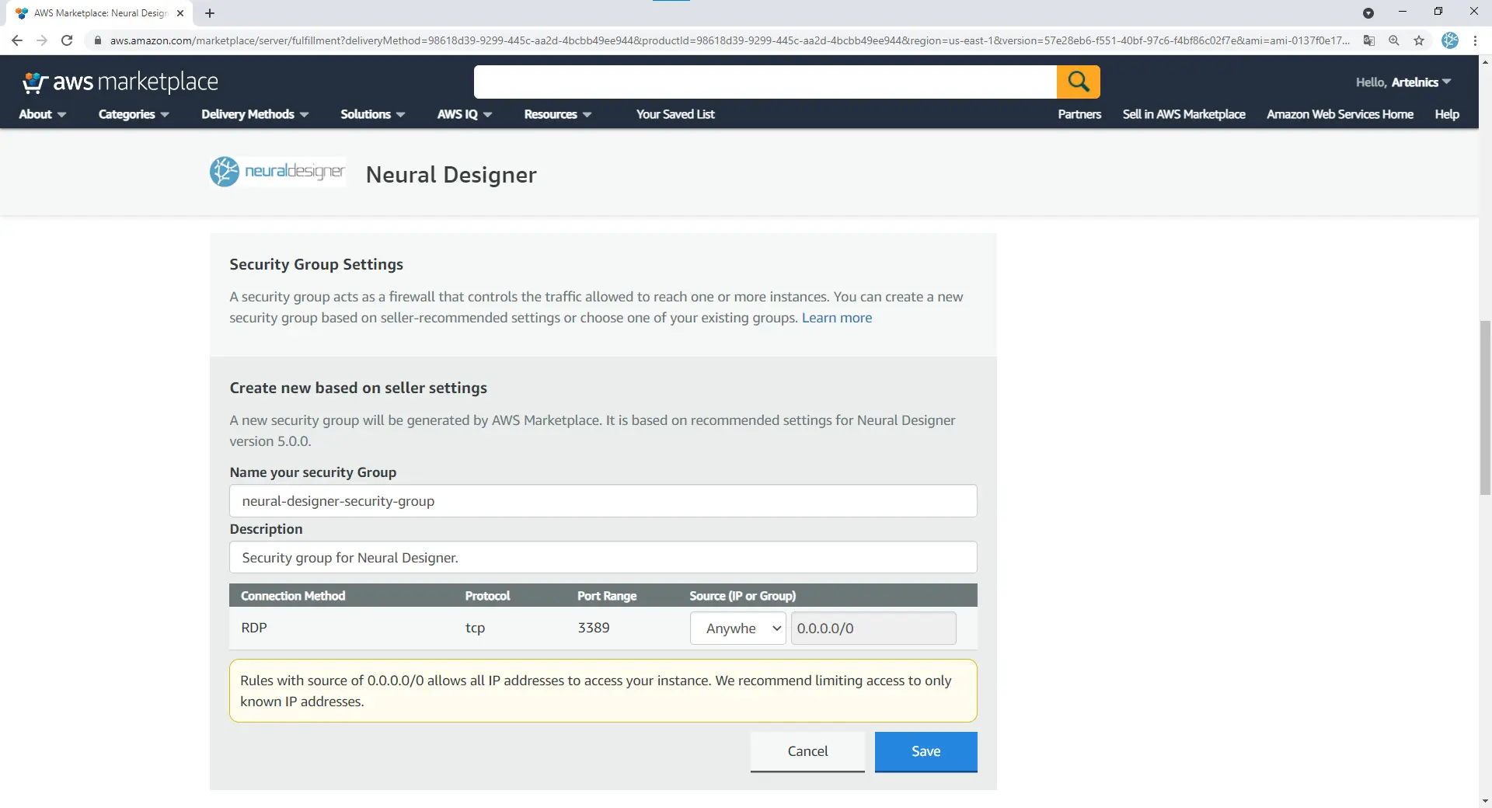Click the translate page icon in address bar

tap(1369, 40)
